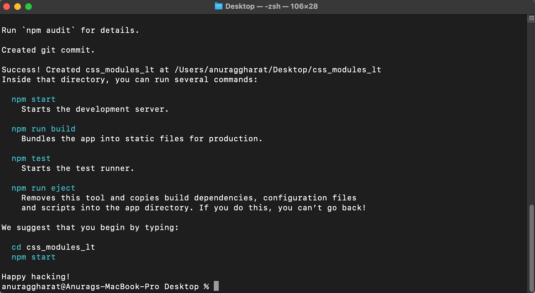Click the path /Users/anuraggharat/Desktop/css_modules_lt

pyautogui.click(x=277, y=69)
